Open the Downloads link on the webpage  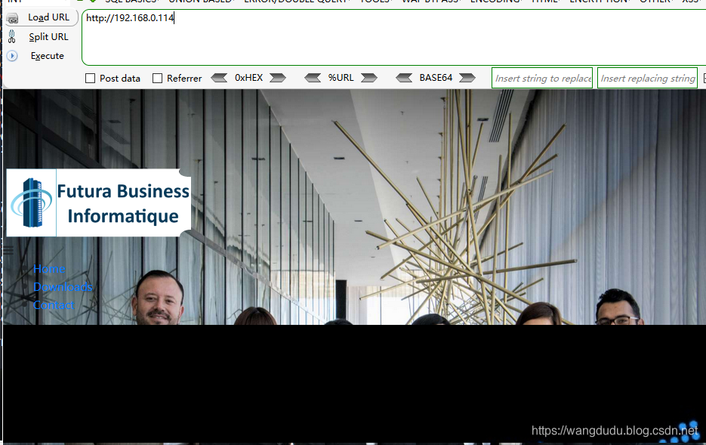tap(63, 287)
